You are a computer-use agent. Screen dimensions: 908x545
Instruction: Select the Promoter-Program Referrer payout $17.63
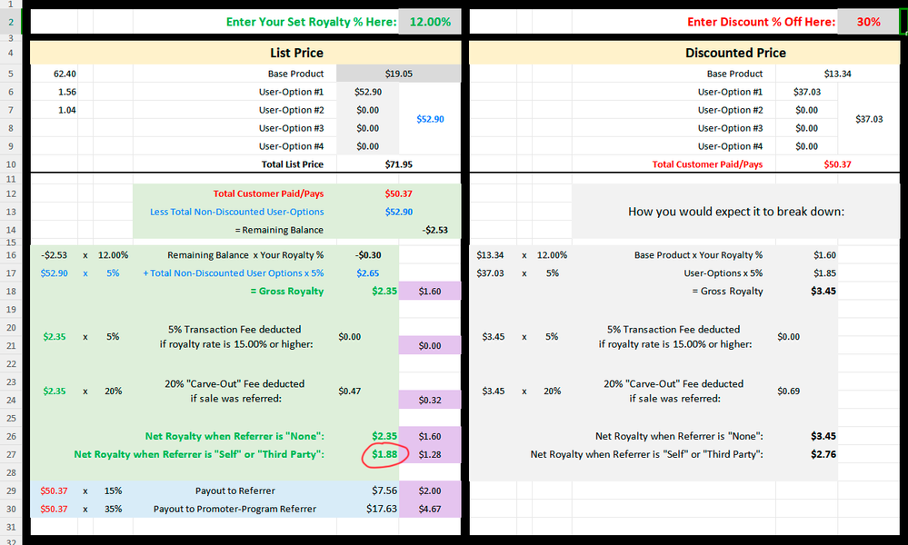click(383, 509)
